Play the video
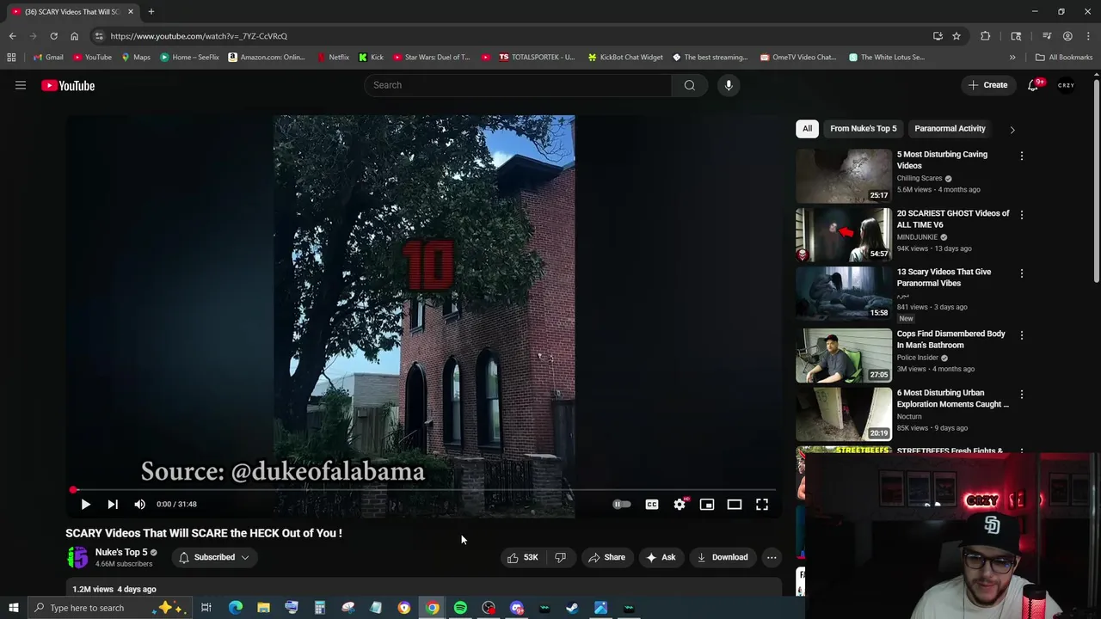The width and height of the screenshot is (1101, 619). pos(85,505)
